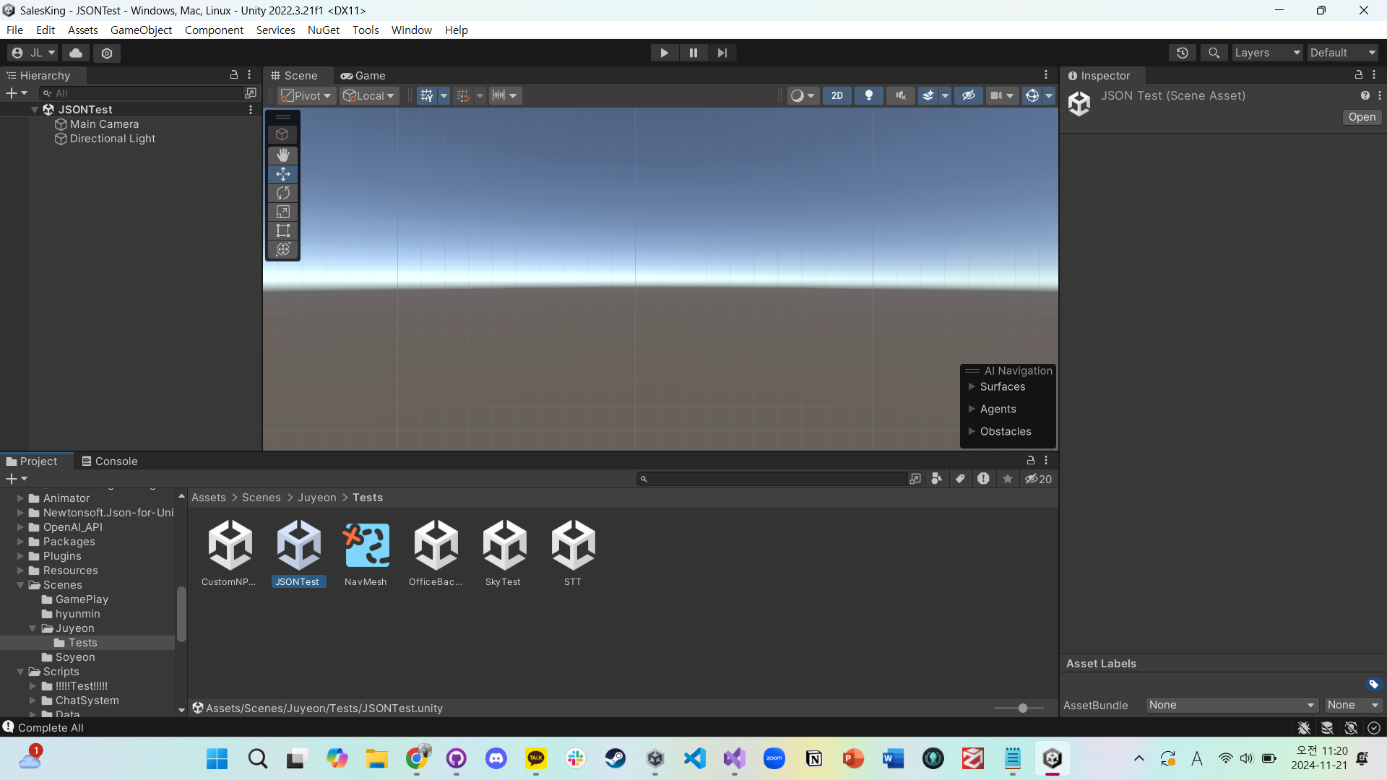The height and width of the screenshot is (780, 1387).
Task: Select the NavMesh asset thumbnail
Action: tap(366, 545)
